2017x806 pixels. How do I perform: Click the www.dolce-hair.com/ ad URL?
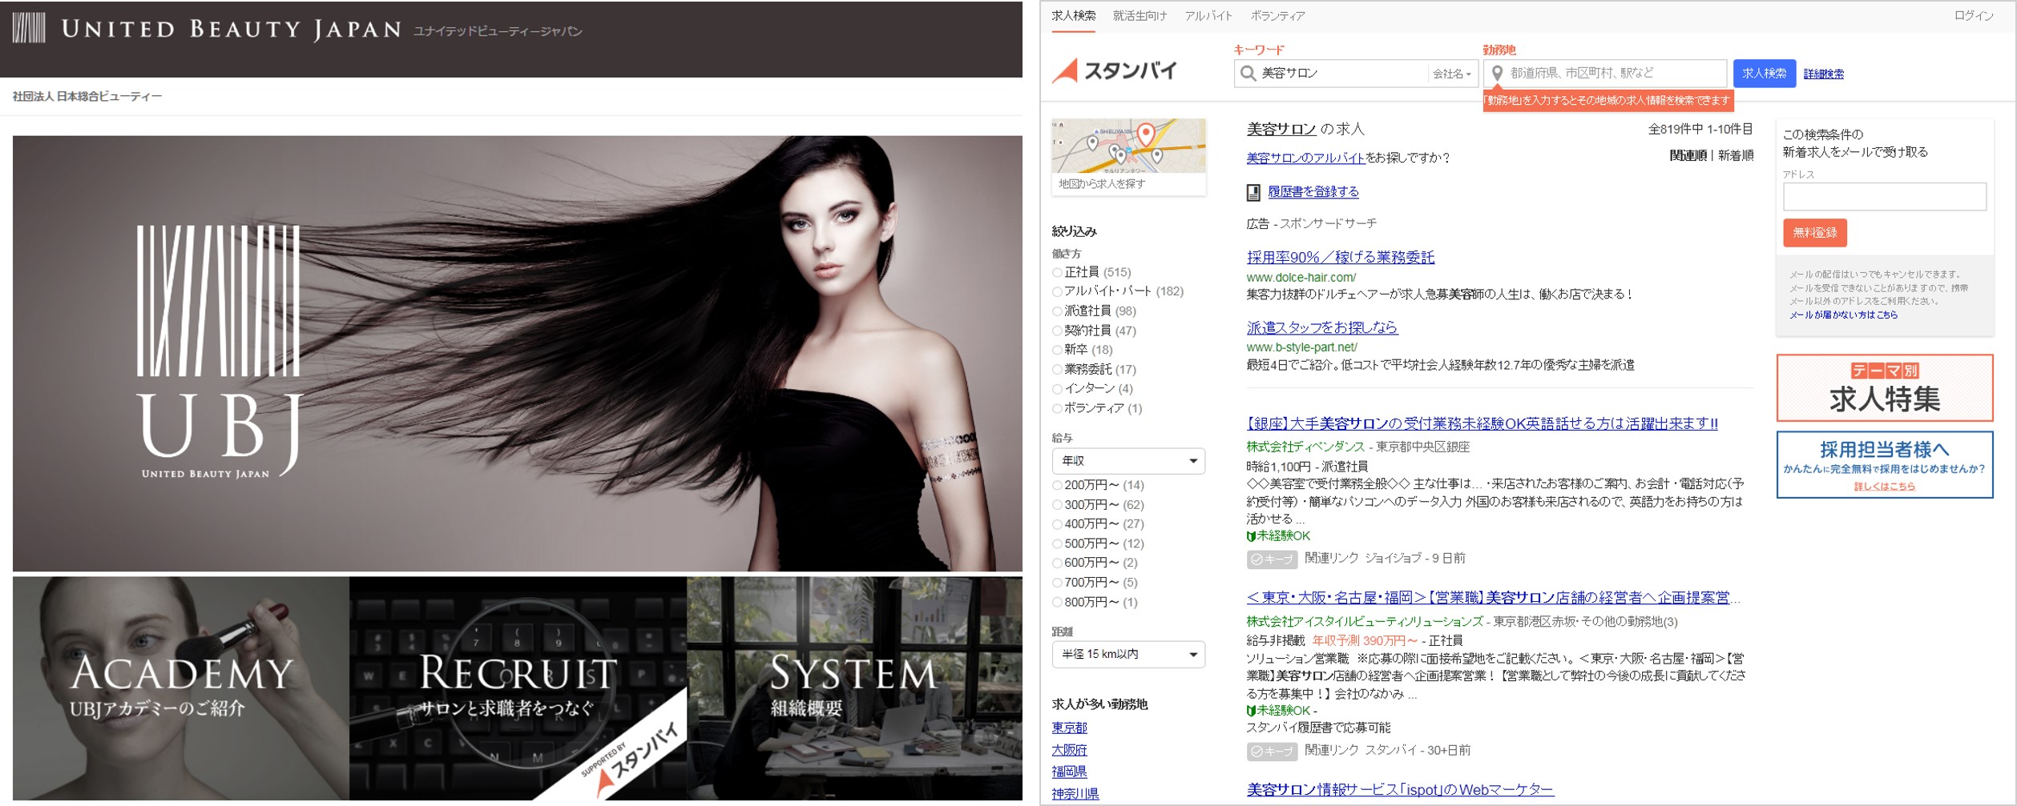(1301, 278)
